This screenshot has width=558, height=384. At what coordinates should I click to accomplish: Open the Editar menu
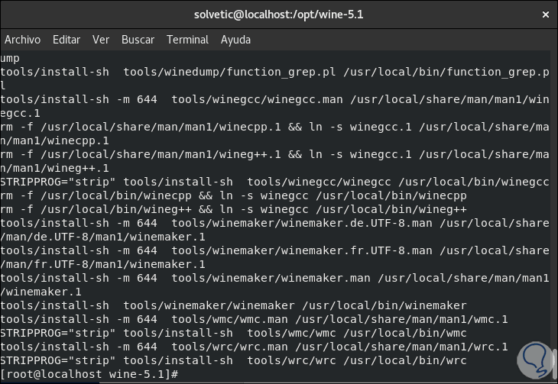click(x=67, y=40)
